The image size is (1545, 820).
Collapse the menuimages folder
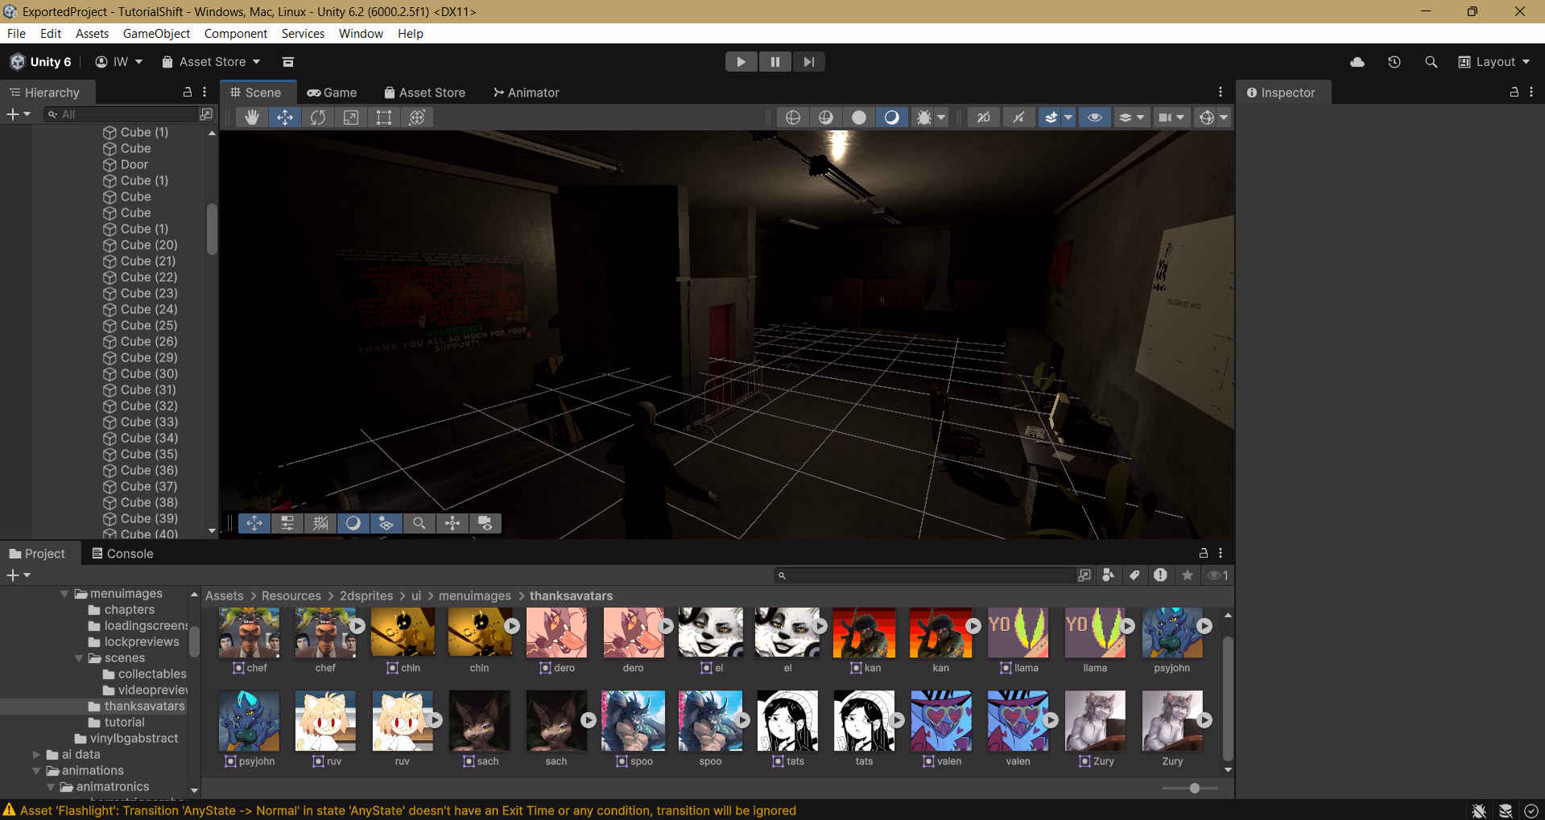coord(64,594)
